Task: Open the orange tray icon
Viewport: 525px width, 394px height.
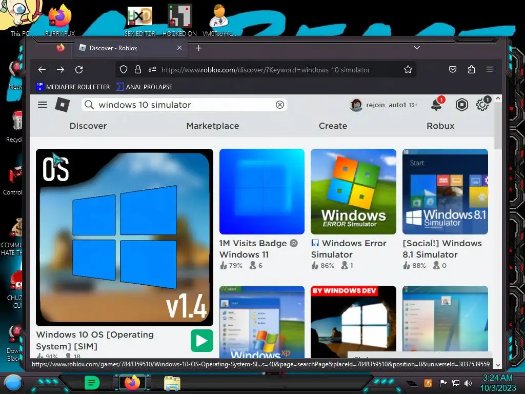Action: [428, 383]
